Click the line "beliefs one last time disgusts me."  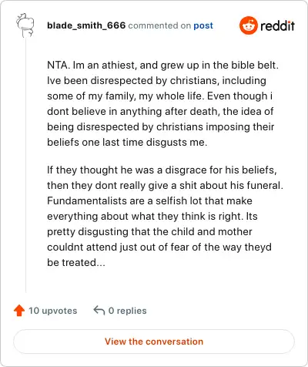coord(127,142)
